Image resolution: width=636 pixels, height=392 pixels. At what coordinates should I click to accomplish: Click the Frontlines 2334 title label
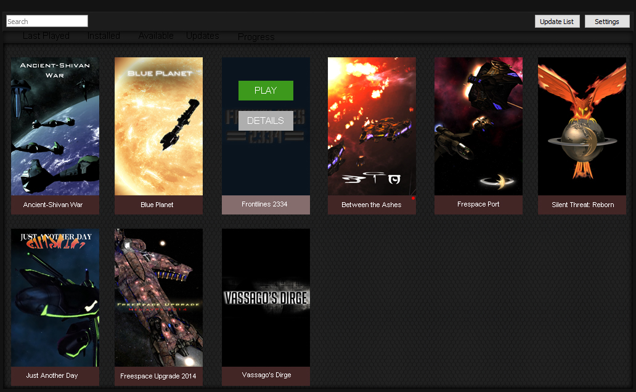(x=266, y=205)
